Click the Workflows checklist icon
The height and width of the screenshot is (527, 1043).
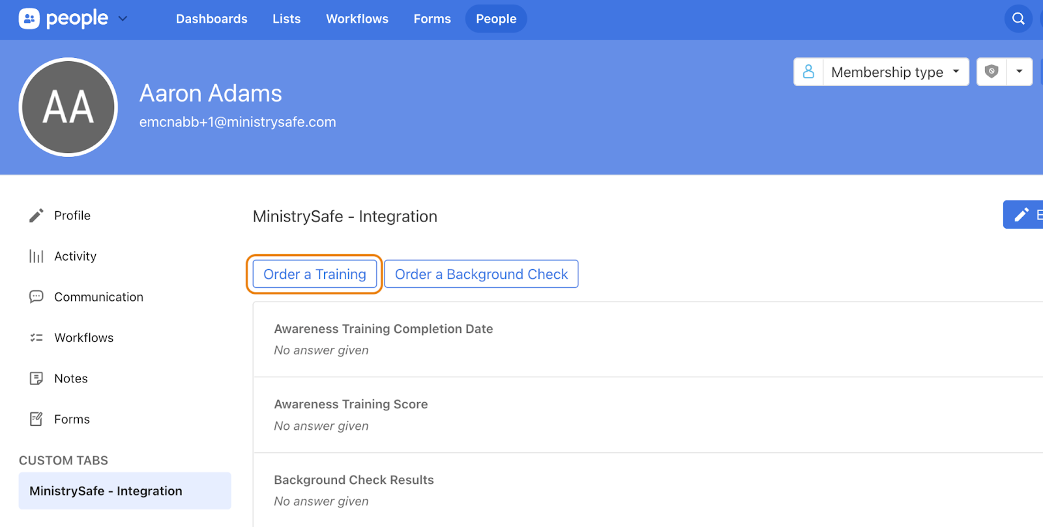coord(37,337)
